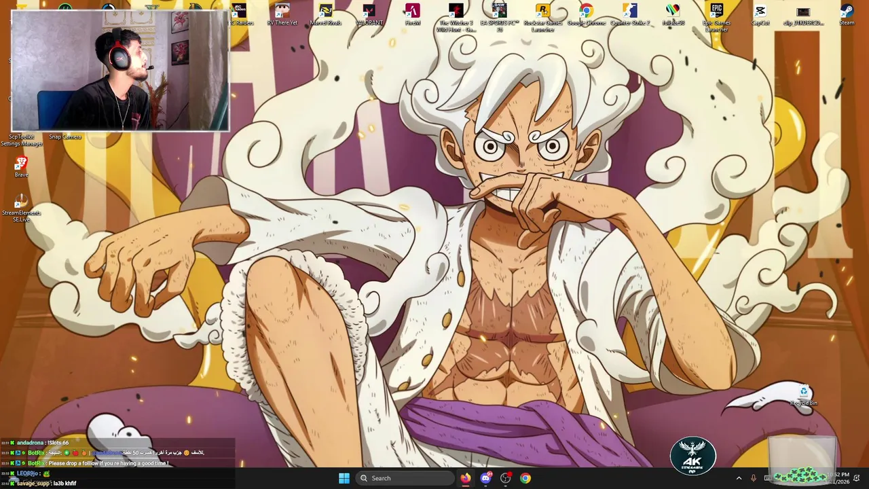Open Discord from the taskbar
Screen dimensions: 869x489
pyautogui.click(x=485, y=478)
